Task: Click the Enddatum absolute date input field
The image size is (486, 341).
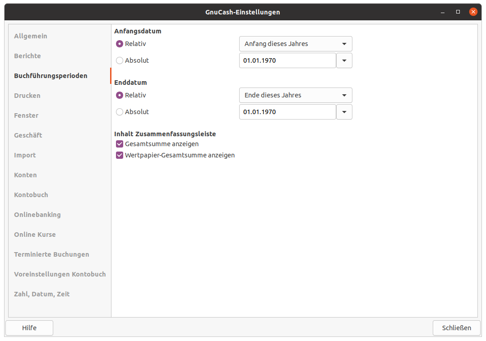Action: click(x=287, y=112)
